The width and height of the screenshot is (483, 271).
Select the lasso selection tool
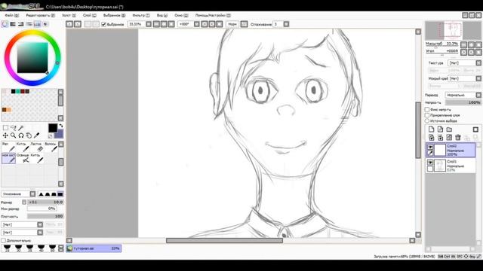tap(14, 128)
